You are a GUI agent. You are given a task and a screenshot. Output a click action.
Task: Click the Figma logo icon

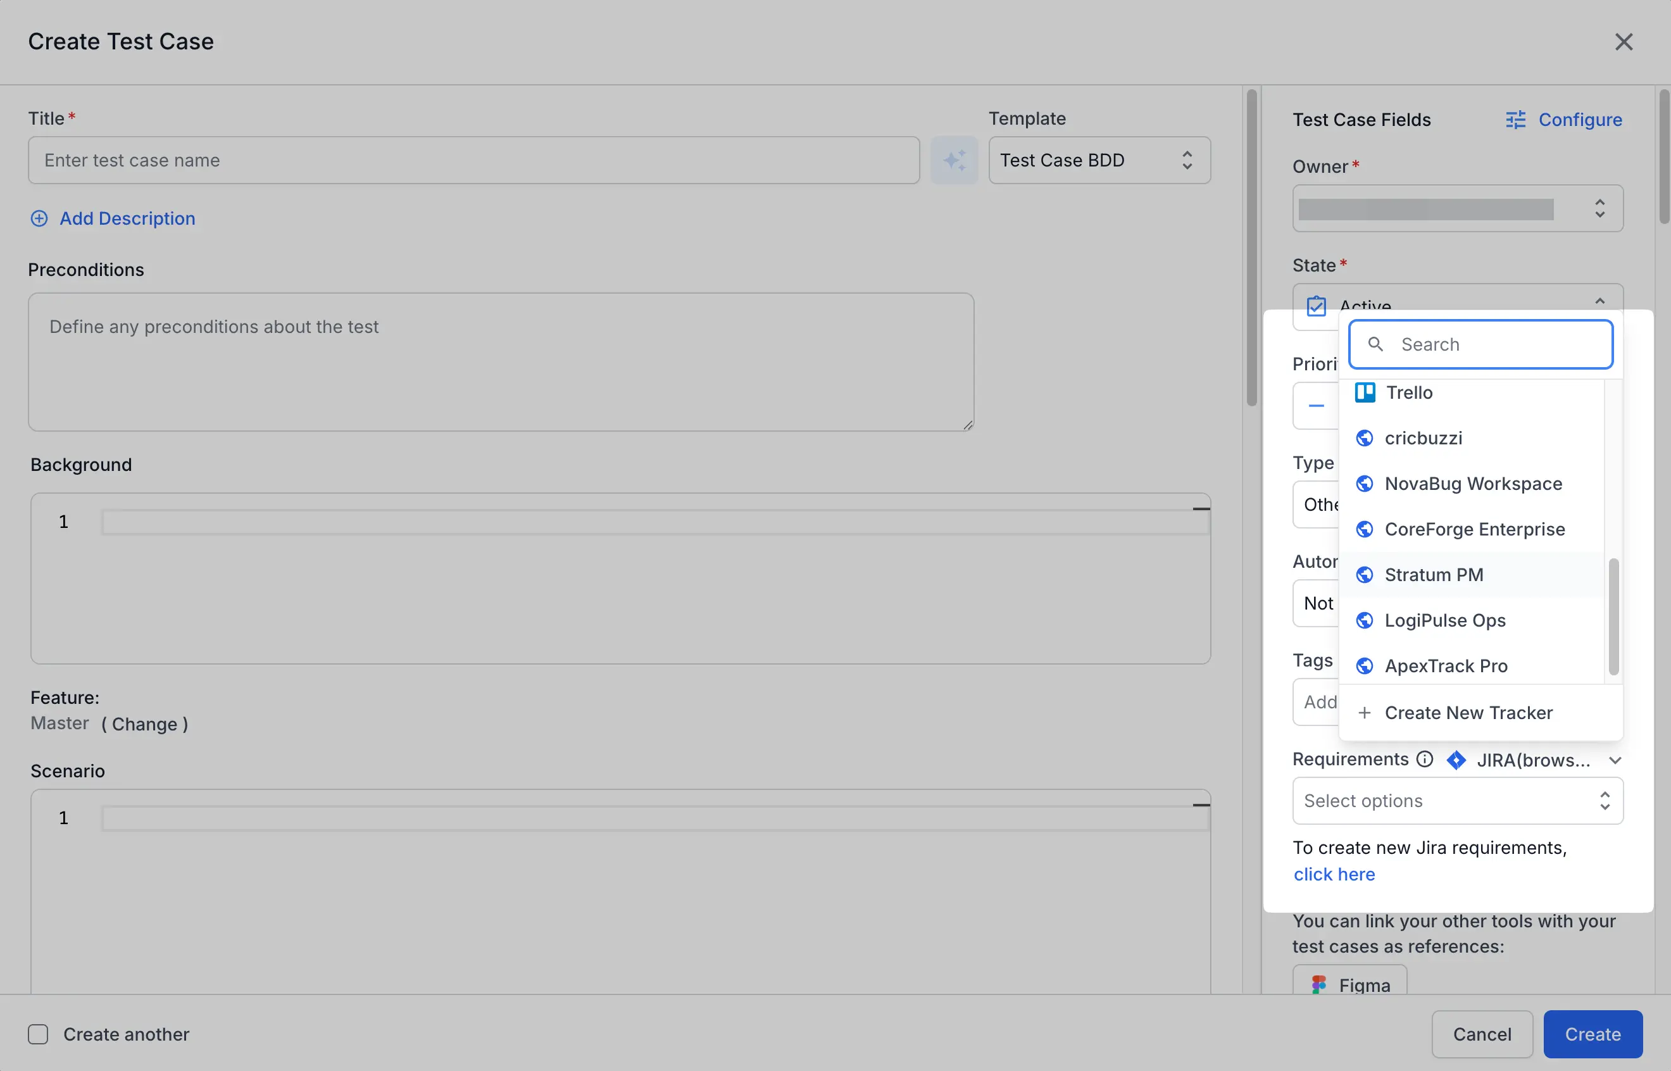point(1318,985)
